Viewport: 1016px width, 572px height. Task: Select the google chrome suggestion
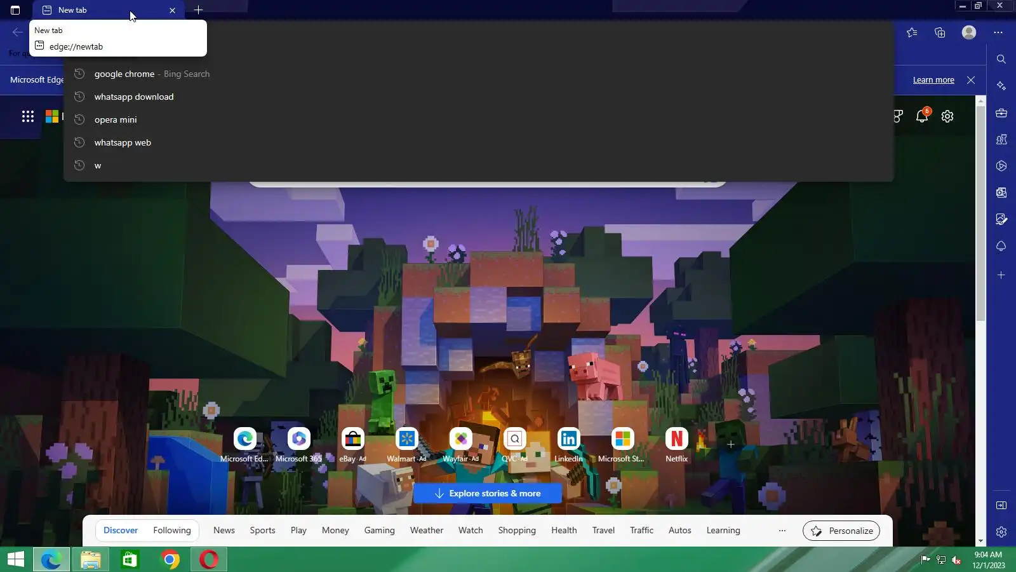pyautogui.click(x=478, y=74)
